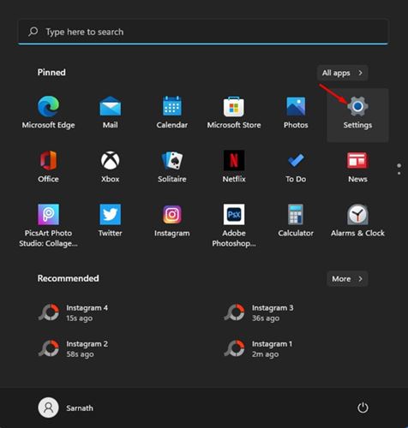Open recommended file Instagram 1

[x=259, y=348]
